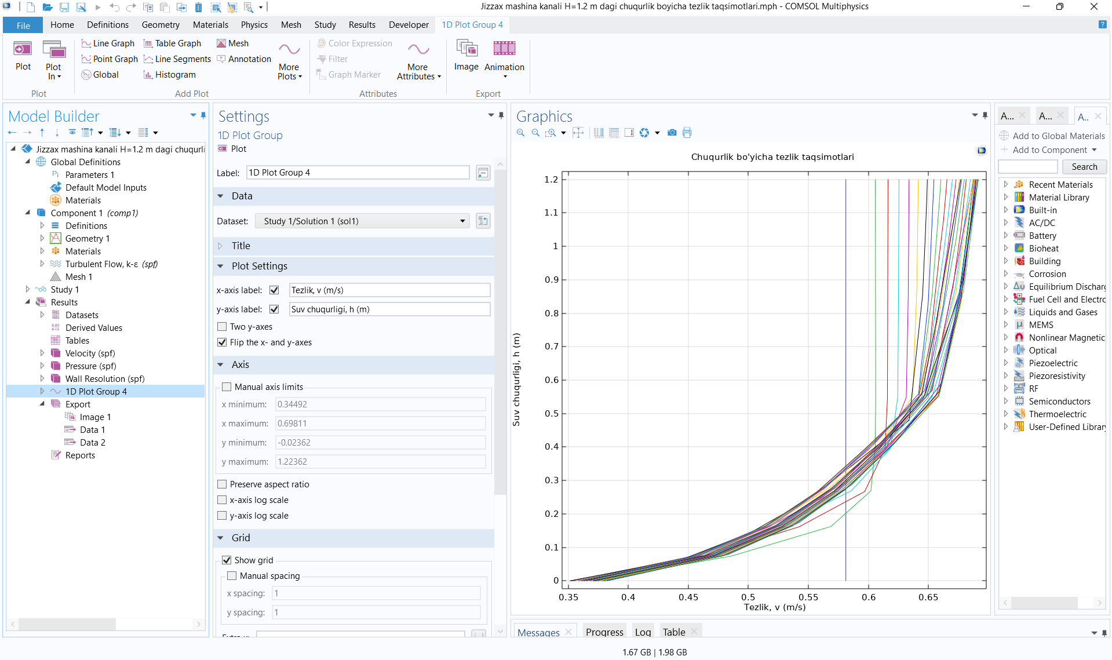Click the Zoom Extents icon in Graphics
1112x660 pixels.
578,133
